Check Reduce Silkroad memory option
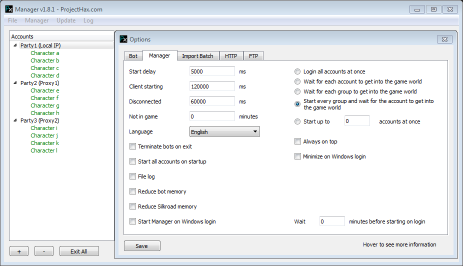 point(133,206)
